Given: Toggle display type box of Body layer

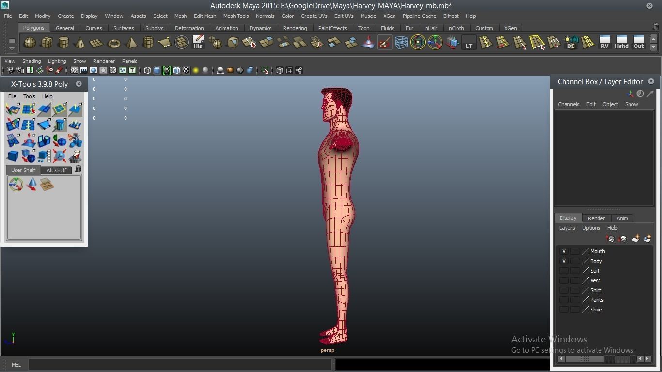Looking at the screenshot, I should [575, 261].
